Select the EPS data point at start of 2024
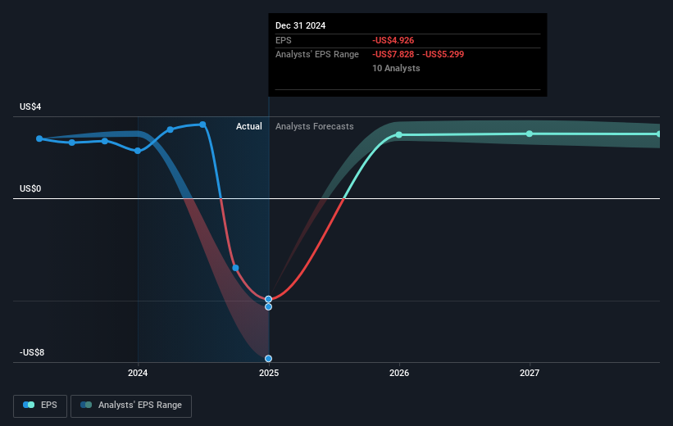 [x=138, y=151]
